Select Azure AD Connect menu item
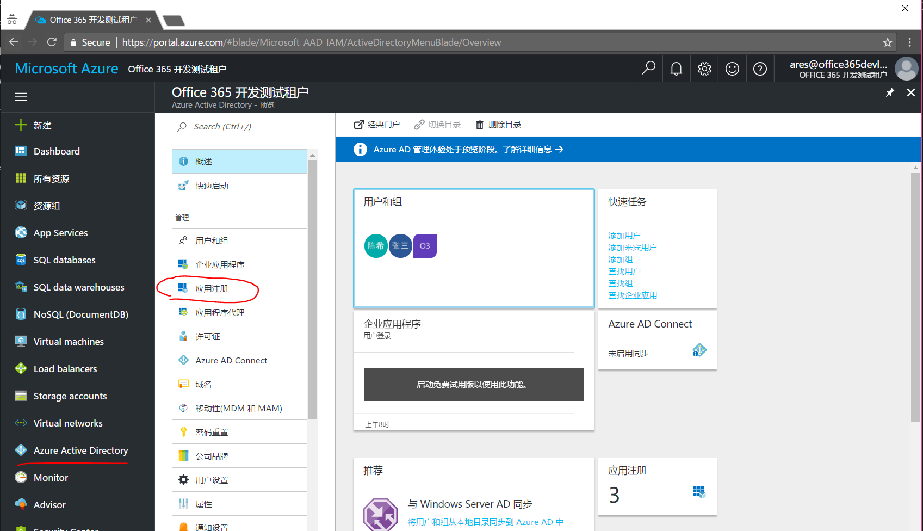 click(239, 360)
